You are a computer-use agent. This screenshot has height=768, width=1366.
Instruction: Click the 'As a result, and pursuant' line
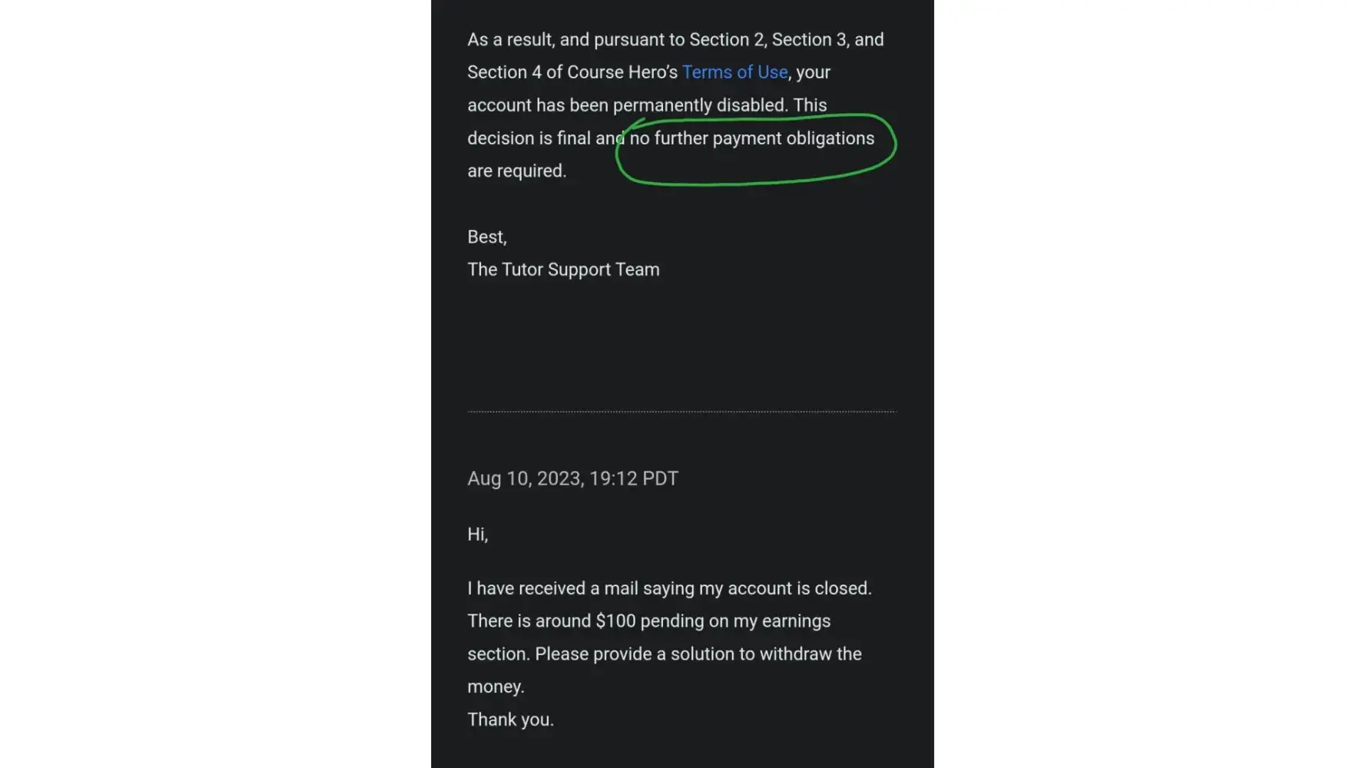coord(576,39)
